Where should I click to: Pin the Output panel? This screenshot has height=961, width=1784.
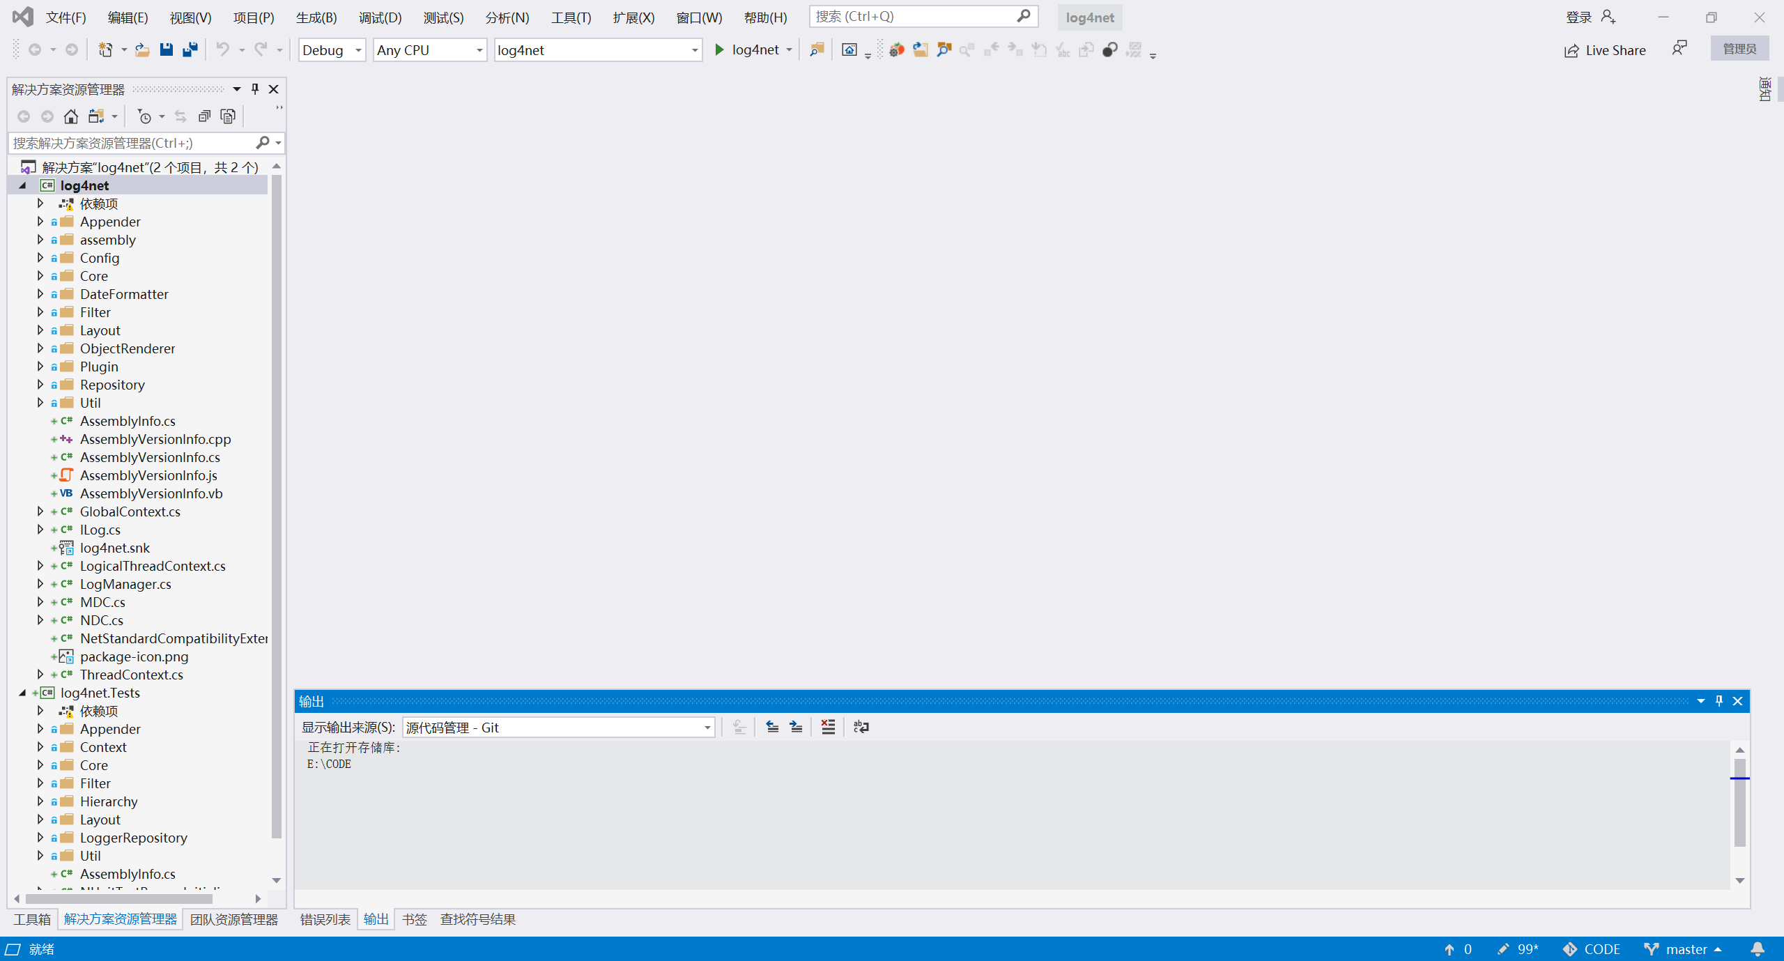pos(1718,700)
